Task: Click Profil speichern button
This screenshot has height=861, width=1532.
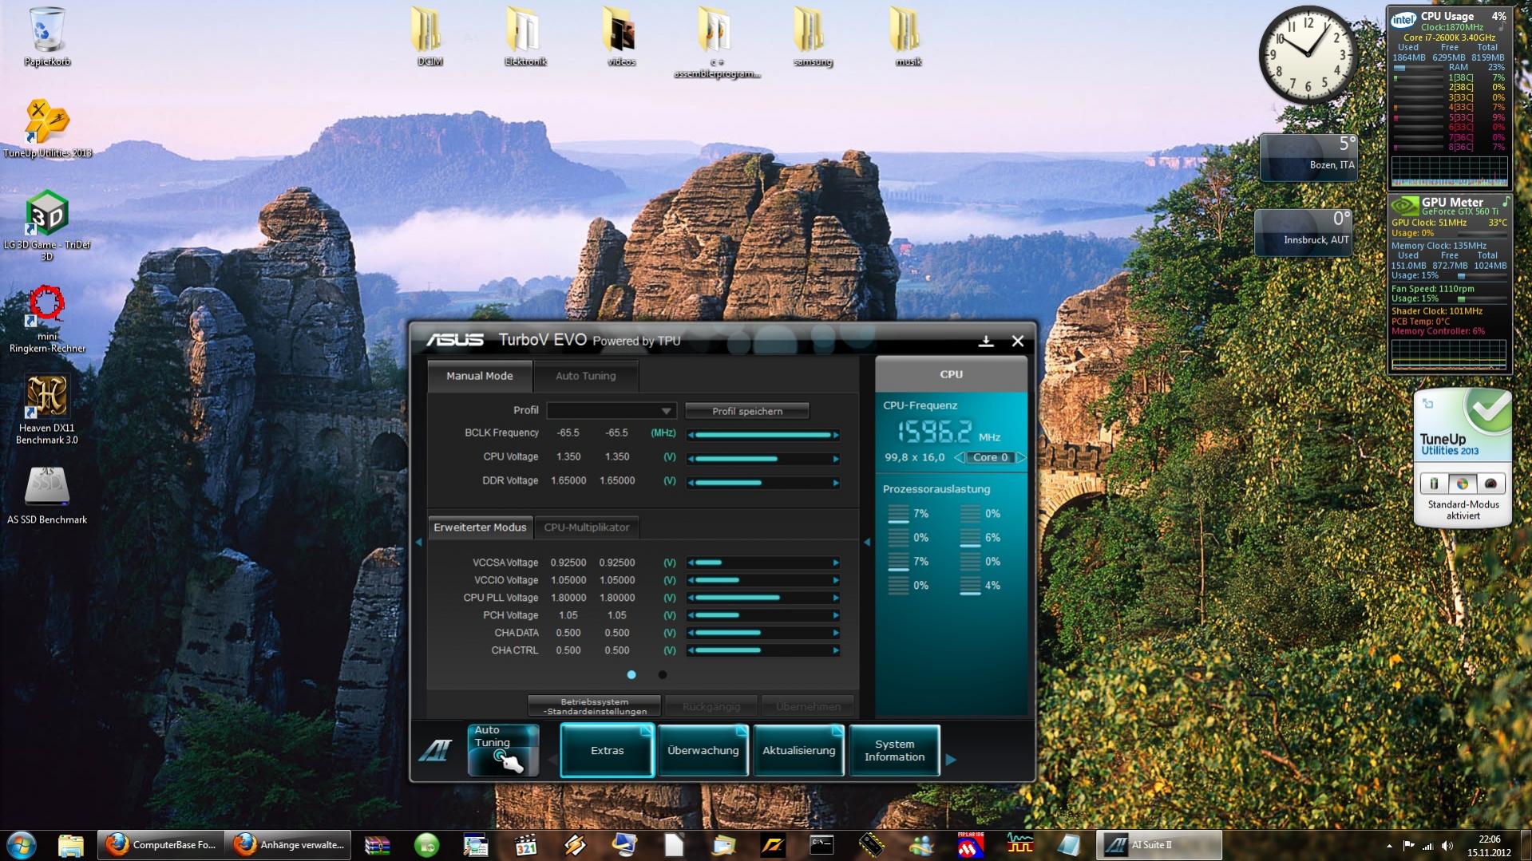Action: pyautogui.click(x=747, y=411)
